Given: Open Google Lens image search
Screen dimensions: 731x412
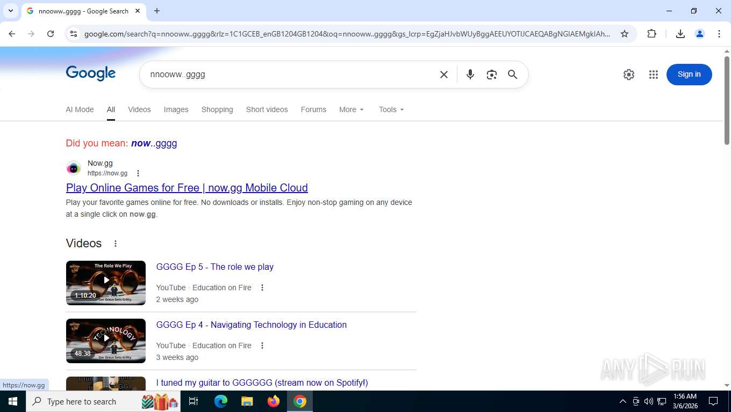Looking at the screenshot, I should pyautogui.click(x=491, y=75).
